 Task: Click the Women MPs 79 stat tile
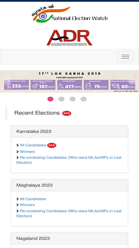click(x=96, y=85)
